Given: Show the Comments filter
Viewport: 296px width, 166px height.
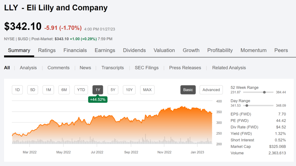Looking at the screenshot, I should [x=58, y=68].
